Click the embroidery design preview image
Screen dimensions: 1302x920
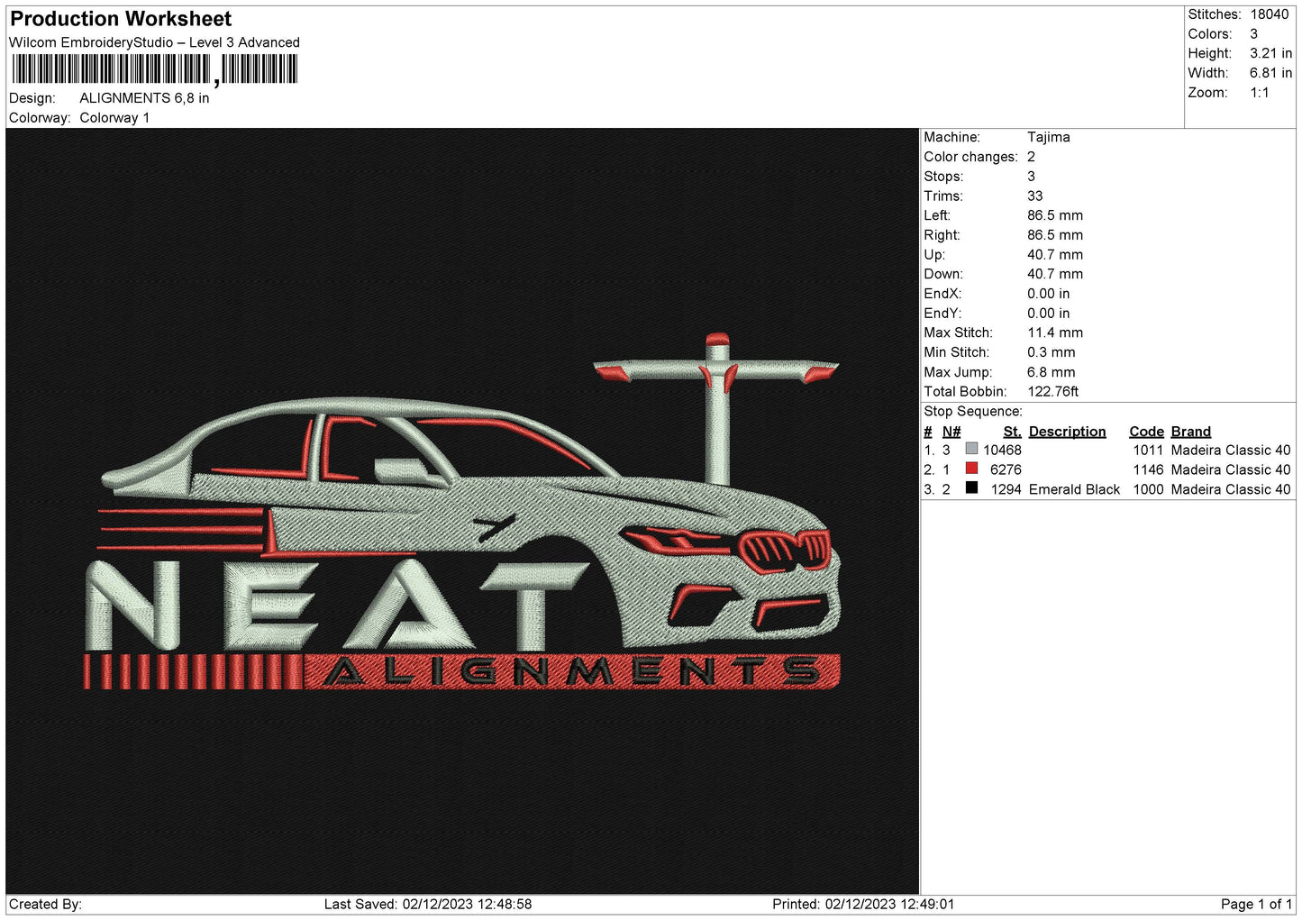tap(462, 511)
